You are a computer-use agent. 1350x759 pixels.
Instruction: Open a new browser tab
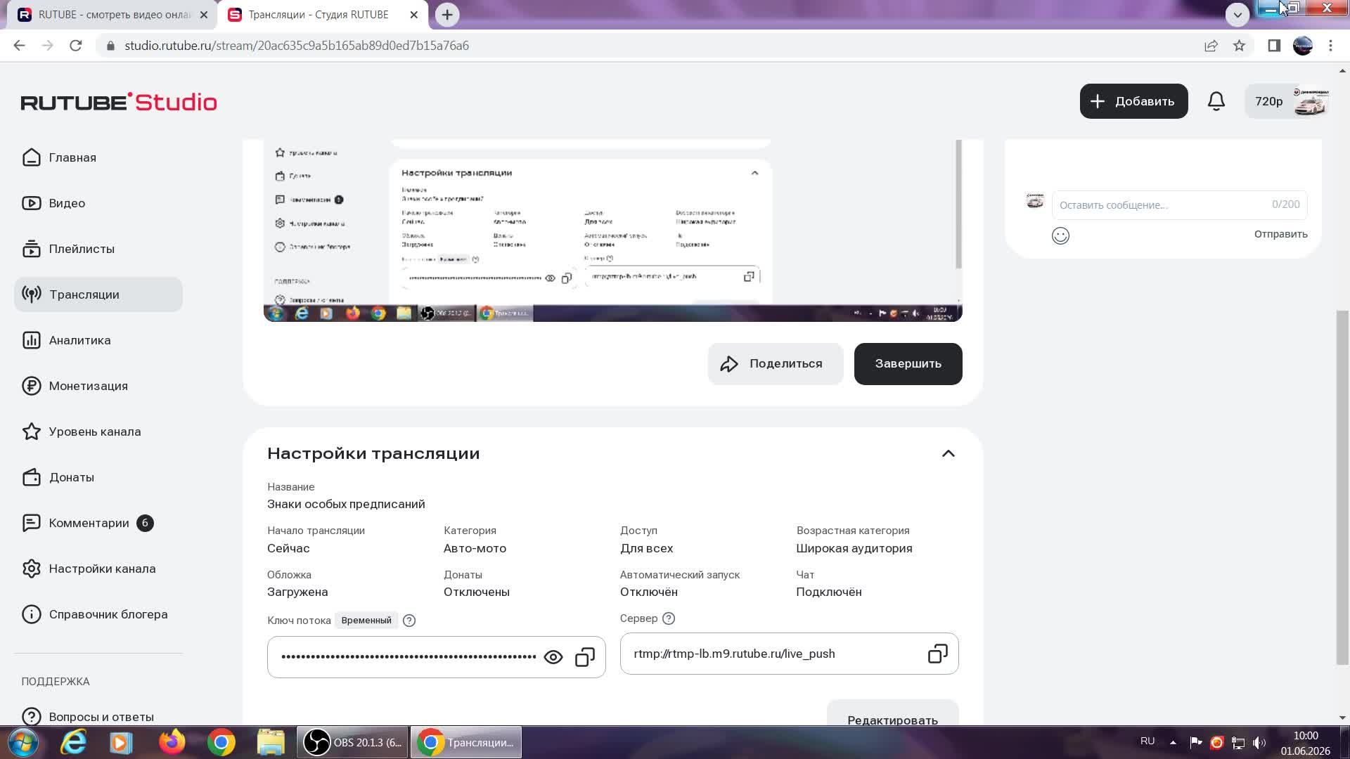(x=447, y=15)
